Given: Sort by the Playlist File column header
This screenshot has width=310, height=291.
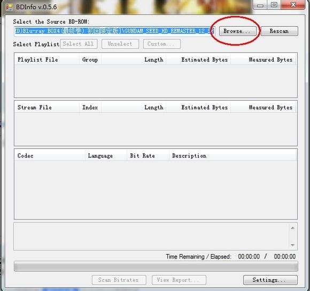Looking at the screenshot, I should point(47,59).
